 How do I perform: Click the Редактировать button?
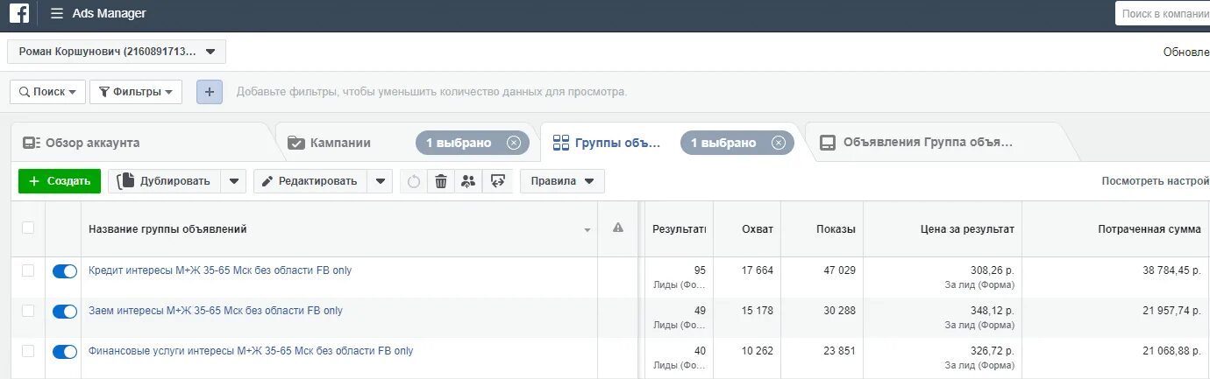click(310, 181)
